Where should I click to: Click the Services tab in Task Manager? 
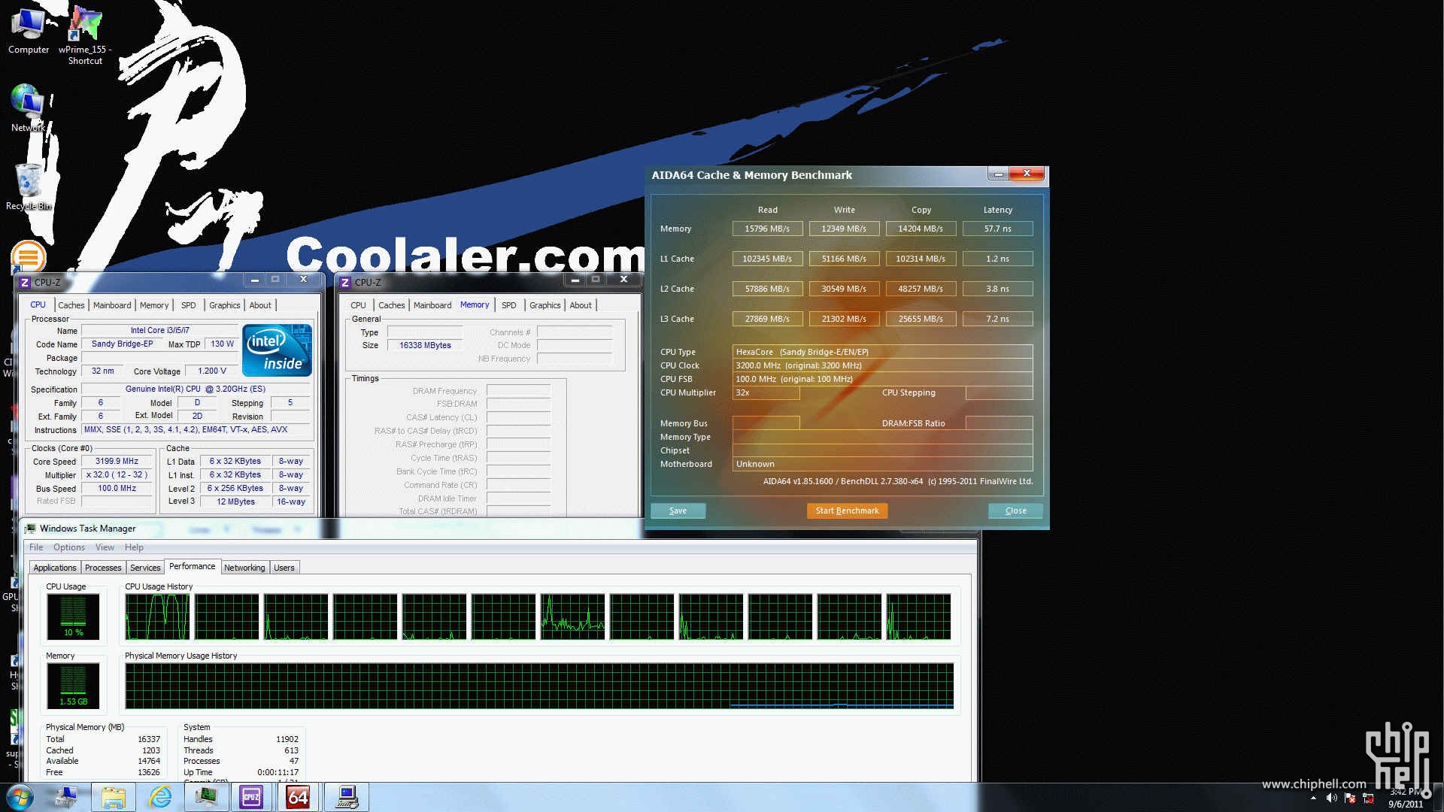tap(144, 567)
